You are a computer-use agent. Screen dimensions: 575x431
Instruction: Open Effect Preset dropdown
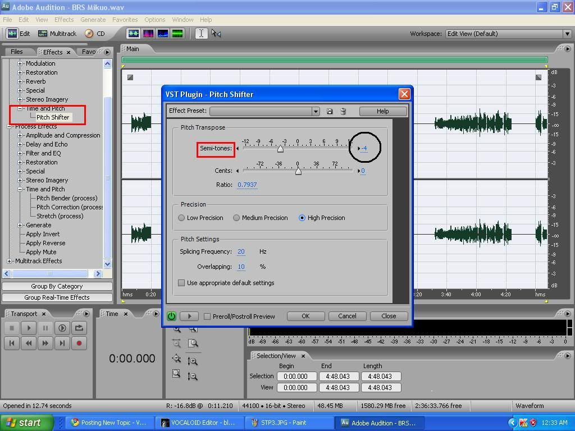(316, 111)
